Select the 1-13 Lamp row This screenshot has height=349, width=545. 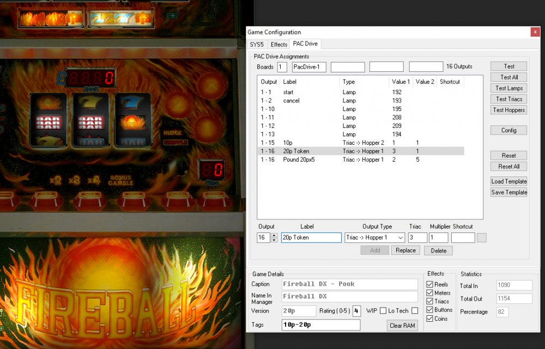click(x=361, y=134)
